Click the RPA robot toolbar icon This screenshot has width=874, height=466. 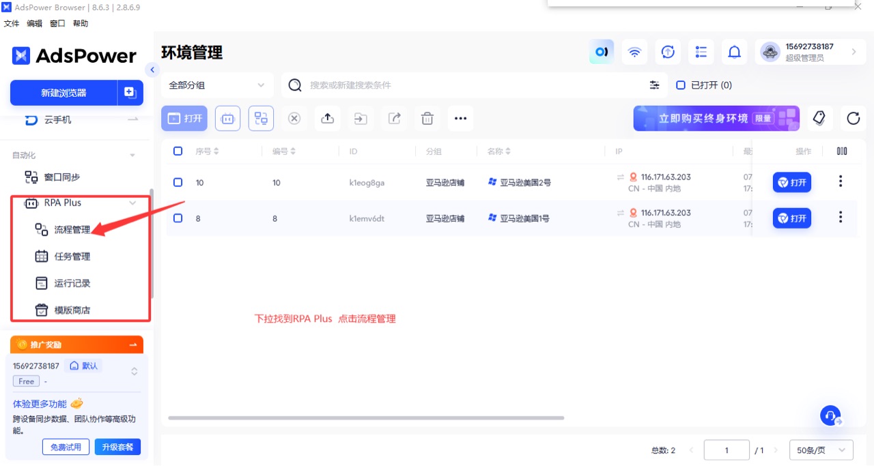227,118
